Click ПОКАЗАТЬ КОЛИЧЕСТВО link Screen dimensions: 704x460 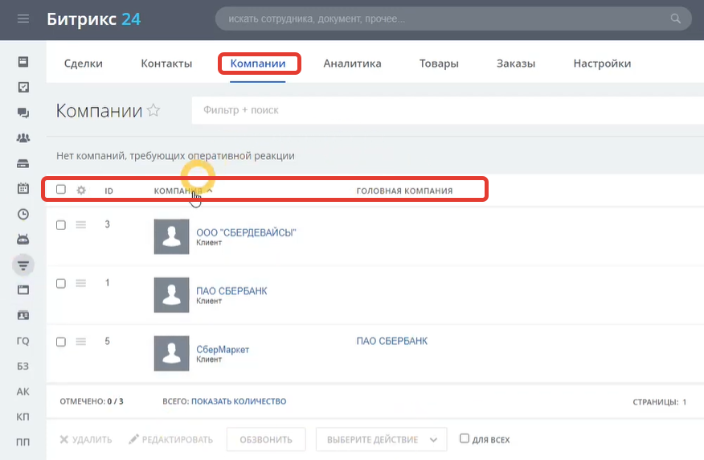(x=239, y=401)
